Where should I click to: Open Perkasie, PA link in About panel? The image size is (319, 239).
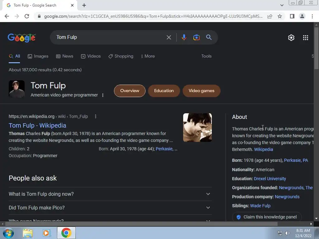(x=296, y=161)
